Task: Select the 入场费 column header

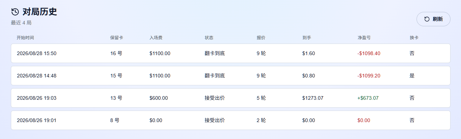Action: point(156,38)
